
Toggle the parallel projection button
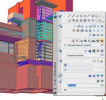pyautogui.click(x=98, y=41)
